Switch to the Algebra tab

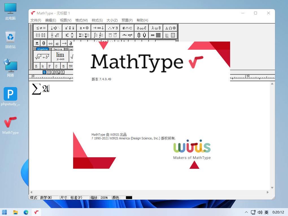click(42, 49)
